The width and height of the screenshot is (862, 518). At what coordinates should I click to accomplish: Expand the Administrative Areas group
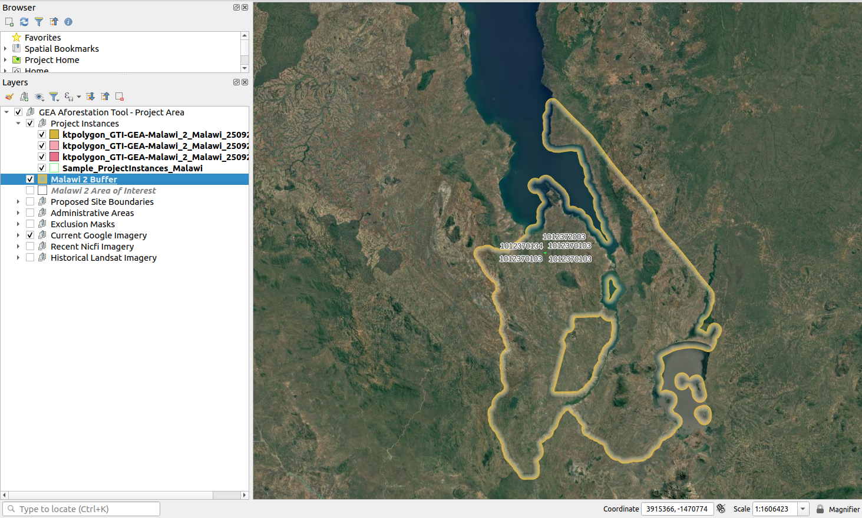point(18,213)
